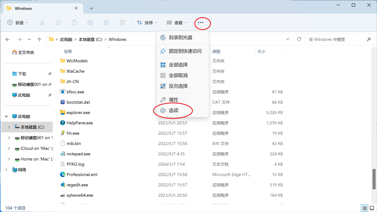This screenshot has width=377, height=212.
Task: Expand Home on 'Mac' tree node
Action: click(x=9, y=159)
